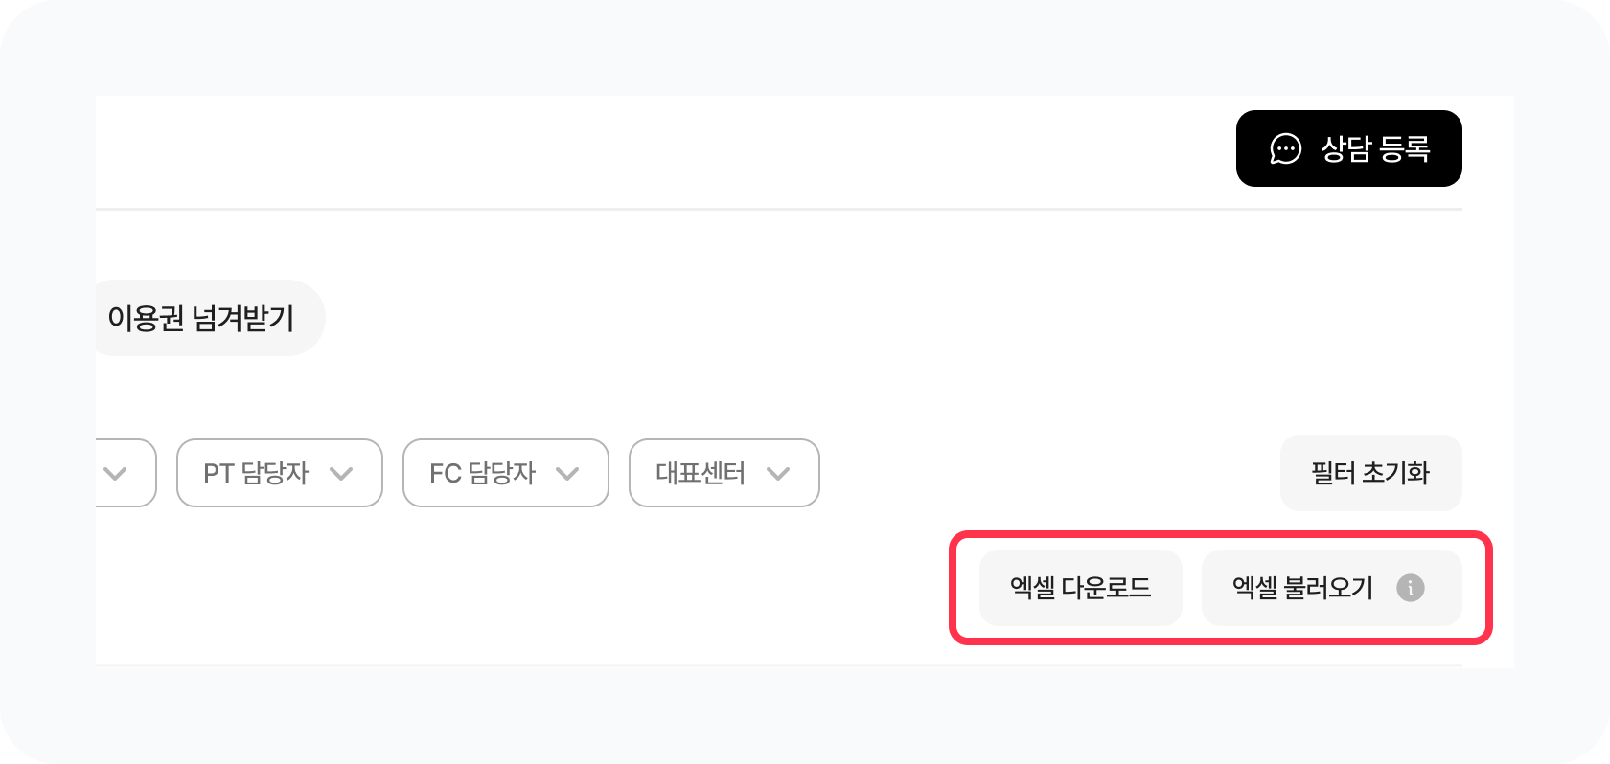The width and height of the screenshot is (1610, 764).
Task: Open the FC 담당자 filter dropdown
Action: [x=505, y=473]
